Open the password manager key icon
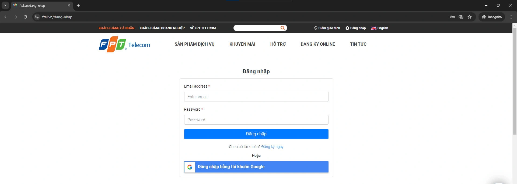Screen dimensions: 517x184 tap(452, 17)
